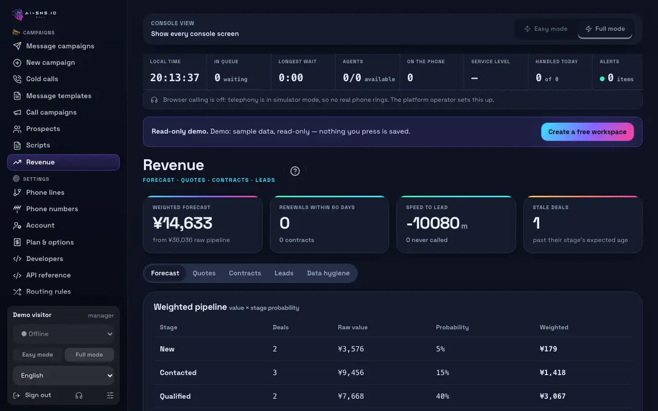
Task: Click the headset icon in the user panel
Action: point(79,396)
